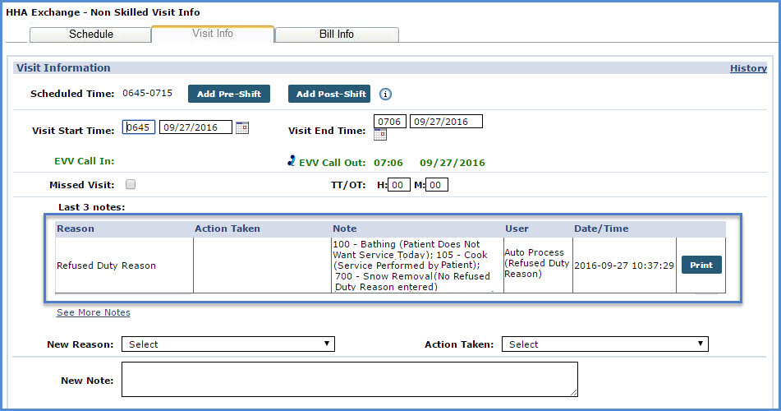Screen dimensions: 781x411
Task: Click the EVV Call Out date 09/27/2016
Action: (x=453, y=163)
